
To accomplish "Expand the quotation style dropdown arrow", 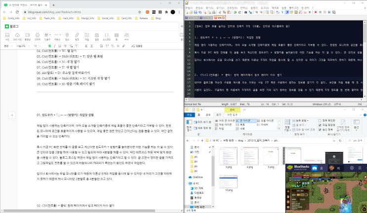I will click(x=50, y=35).
